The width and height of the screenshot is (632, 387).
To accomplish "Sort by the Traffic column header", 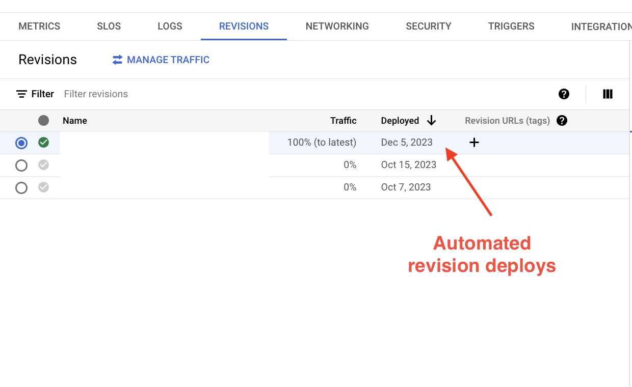I will point(344,121).
